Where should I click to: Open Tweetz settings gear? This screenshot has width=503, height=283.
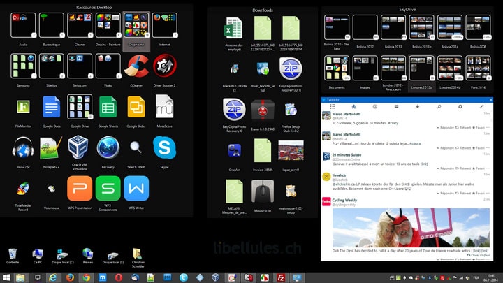(x=460, y=106)
